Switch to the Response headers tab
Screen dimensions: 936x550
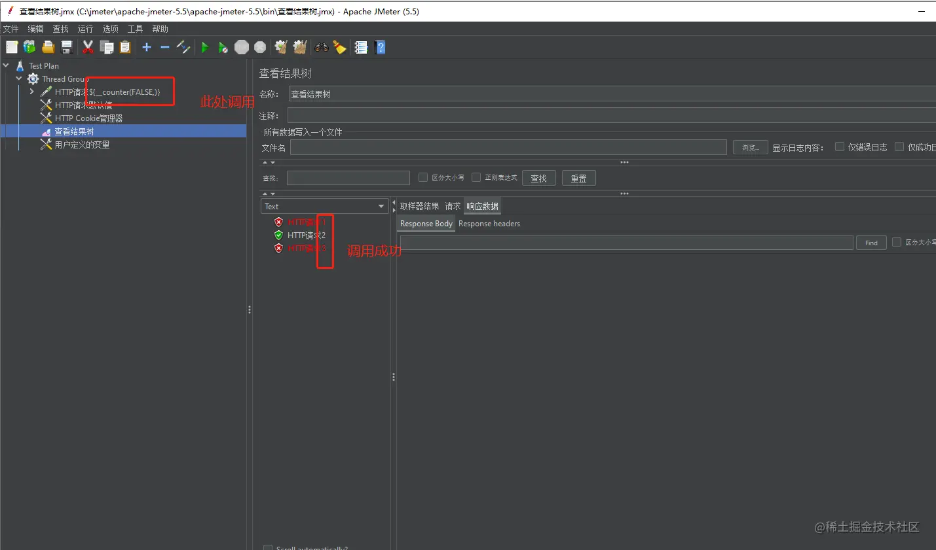tap(489, 224)
